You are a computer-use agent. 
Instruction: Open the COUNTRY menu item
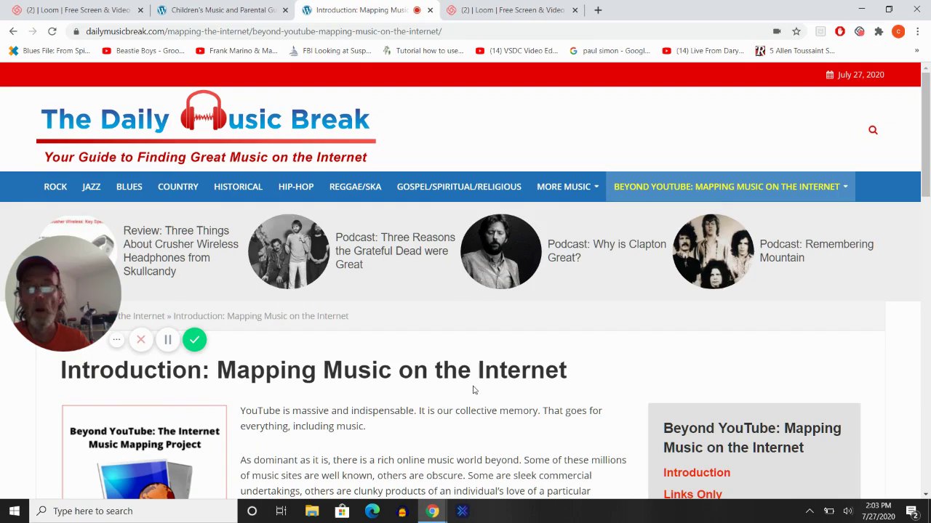(x=177, y=187)
